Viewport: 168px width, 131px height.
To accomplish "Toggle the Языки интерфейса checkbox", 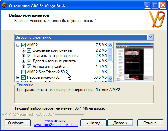I will click(x=29, y=67).
